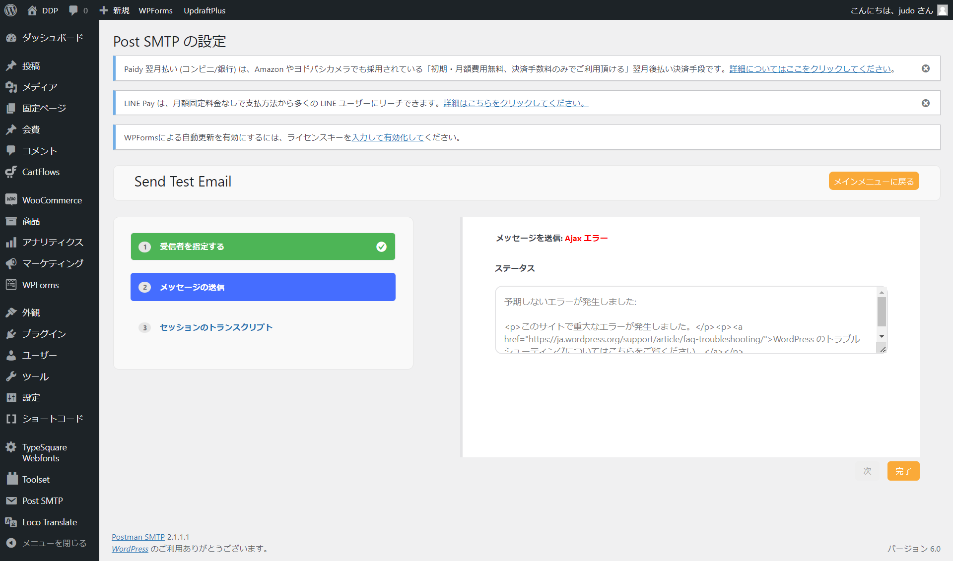Dismiss the LINE Pay notice

926,103
